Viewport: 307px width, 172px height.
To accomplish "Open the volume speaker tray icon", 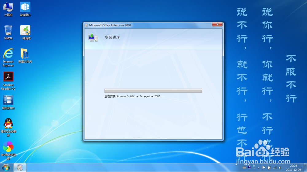I will tap(280, 168).
